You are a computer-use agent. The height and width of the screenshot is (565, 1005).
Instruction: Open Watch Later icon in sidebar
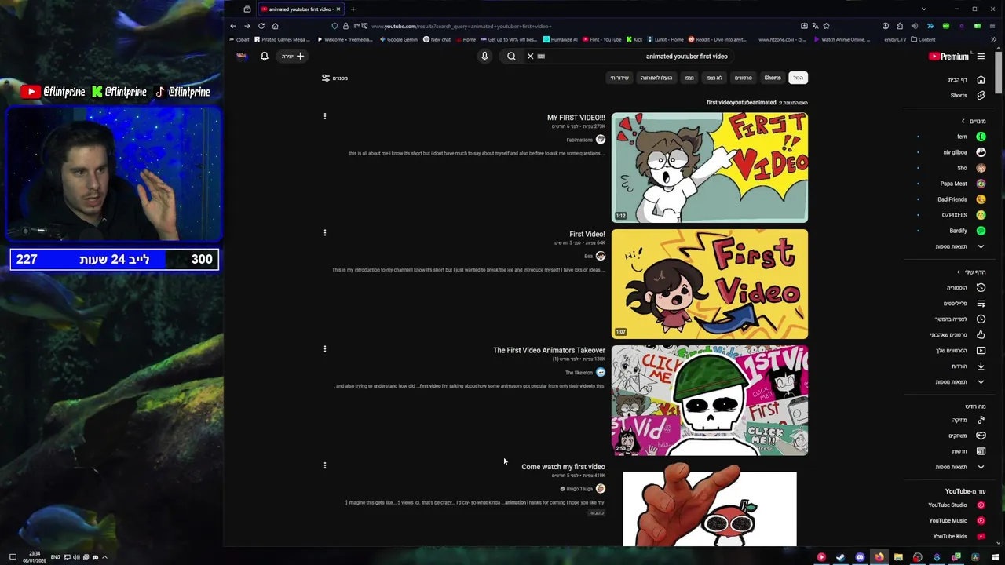[x=981, y=319]
